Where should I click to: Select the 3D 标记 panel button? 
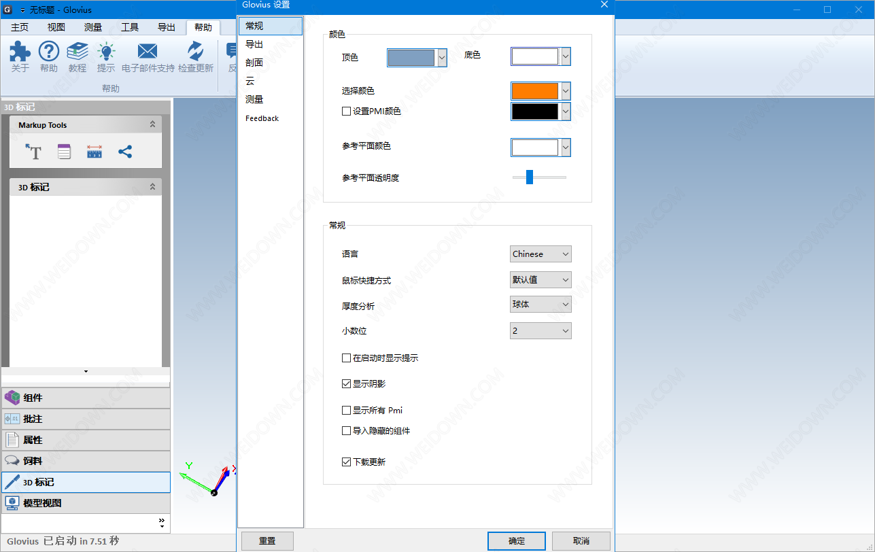click(86, 482)
